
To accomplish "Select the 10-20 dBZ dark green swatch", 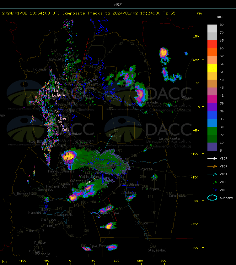I will 212,138.
